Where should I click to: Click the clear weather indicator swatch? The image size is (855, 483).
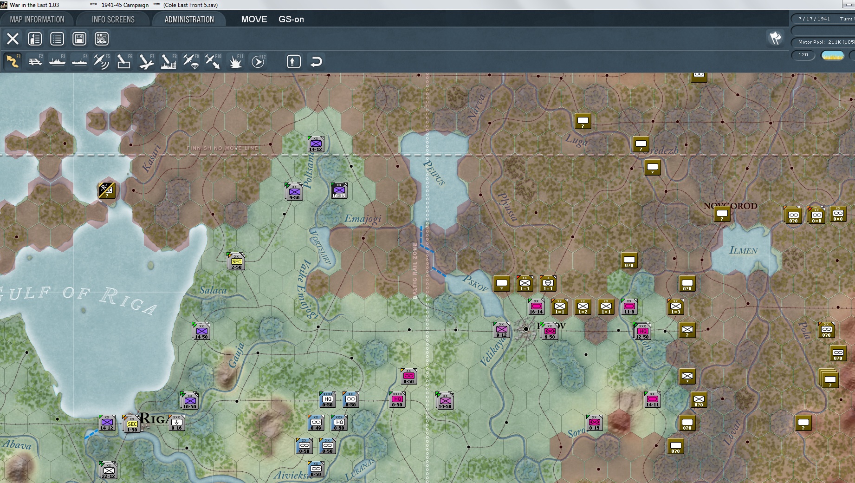click(x=833, y=55)
